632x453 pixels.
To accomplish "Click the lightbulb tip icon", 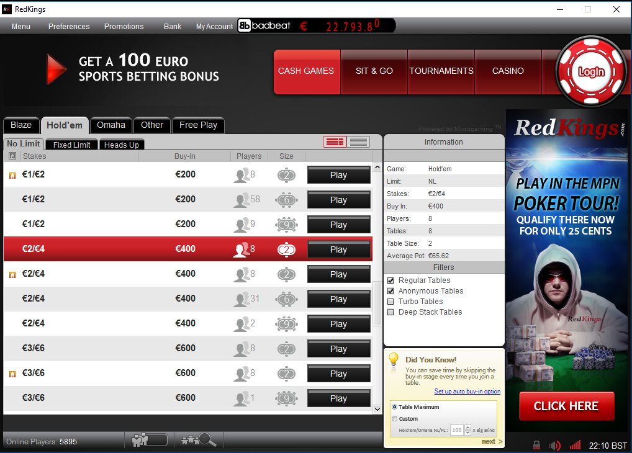I will (394, 359).
